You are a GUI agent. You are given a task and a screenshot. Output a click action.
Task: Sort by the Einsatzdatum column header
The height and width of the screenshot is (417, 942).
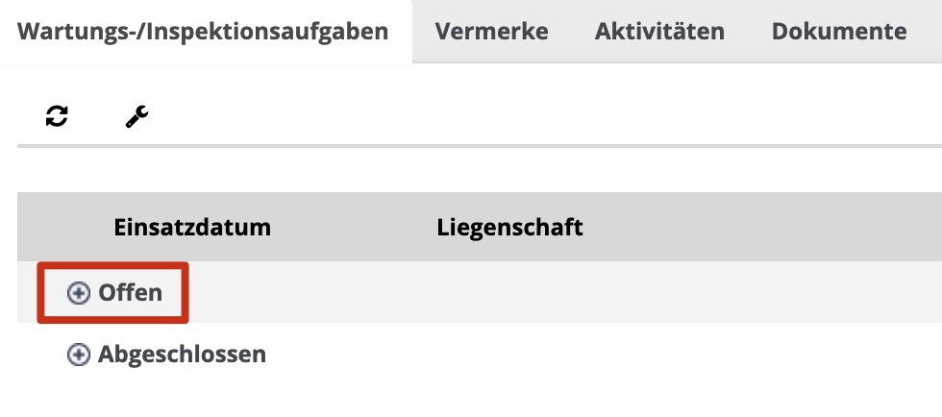pyautogui.click(x=192, y=228)
